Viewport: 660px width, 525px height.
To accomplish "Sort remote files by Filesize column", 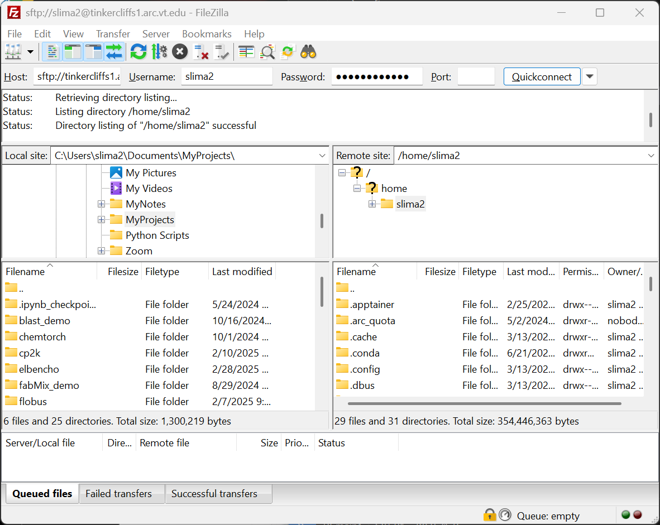I will coord(437,272).
